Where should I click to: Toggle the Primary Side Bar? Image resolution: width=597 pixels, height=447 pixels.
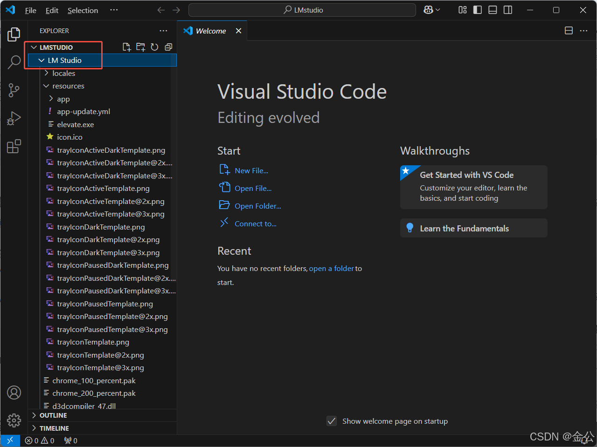[478, 10]
